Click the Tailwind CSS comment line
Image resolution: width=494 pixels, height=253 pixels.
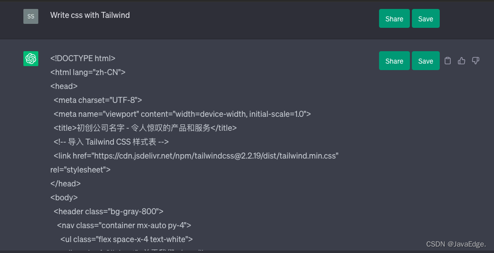(111, 142)
